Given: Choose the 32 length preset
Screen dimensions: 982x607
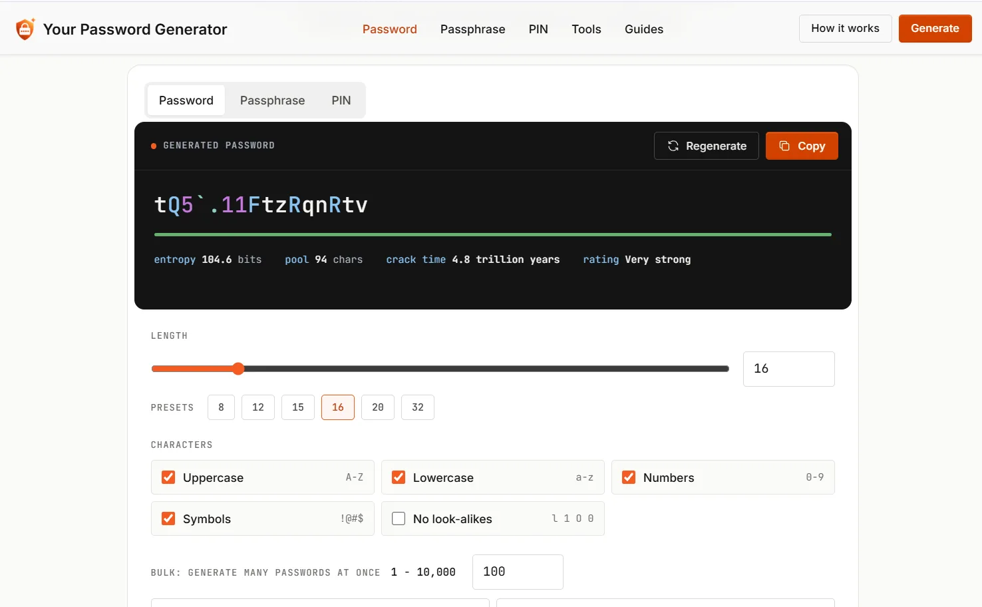Looking at the screenshot, I should (418, 407).
